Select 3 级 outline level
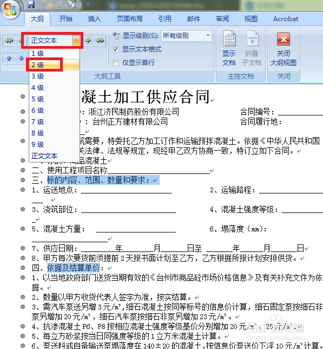This screenshot has height=349, width=323. point(55,76)
